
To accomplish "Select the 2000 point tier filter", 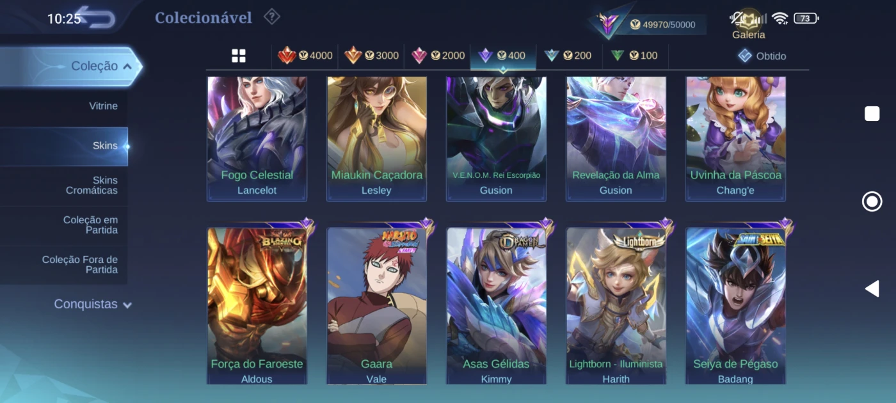I will click(438, 56).
